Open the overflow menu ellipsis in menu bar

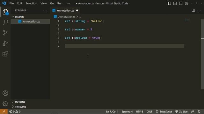[x=68, y=3]
